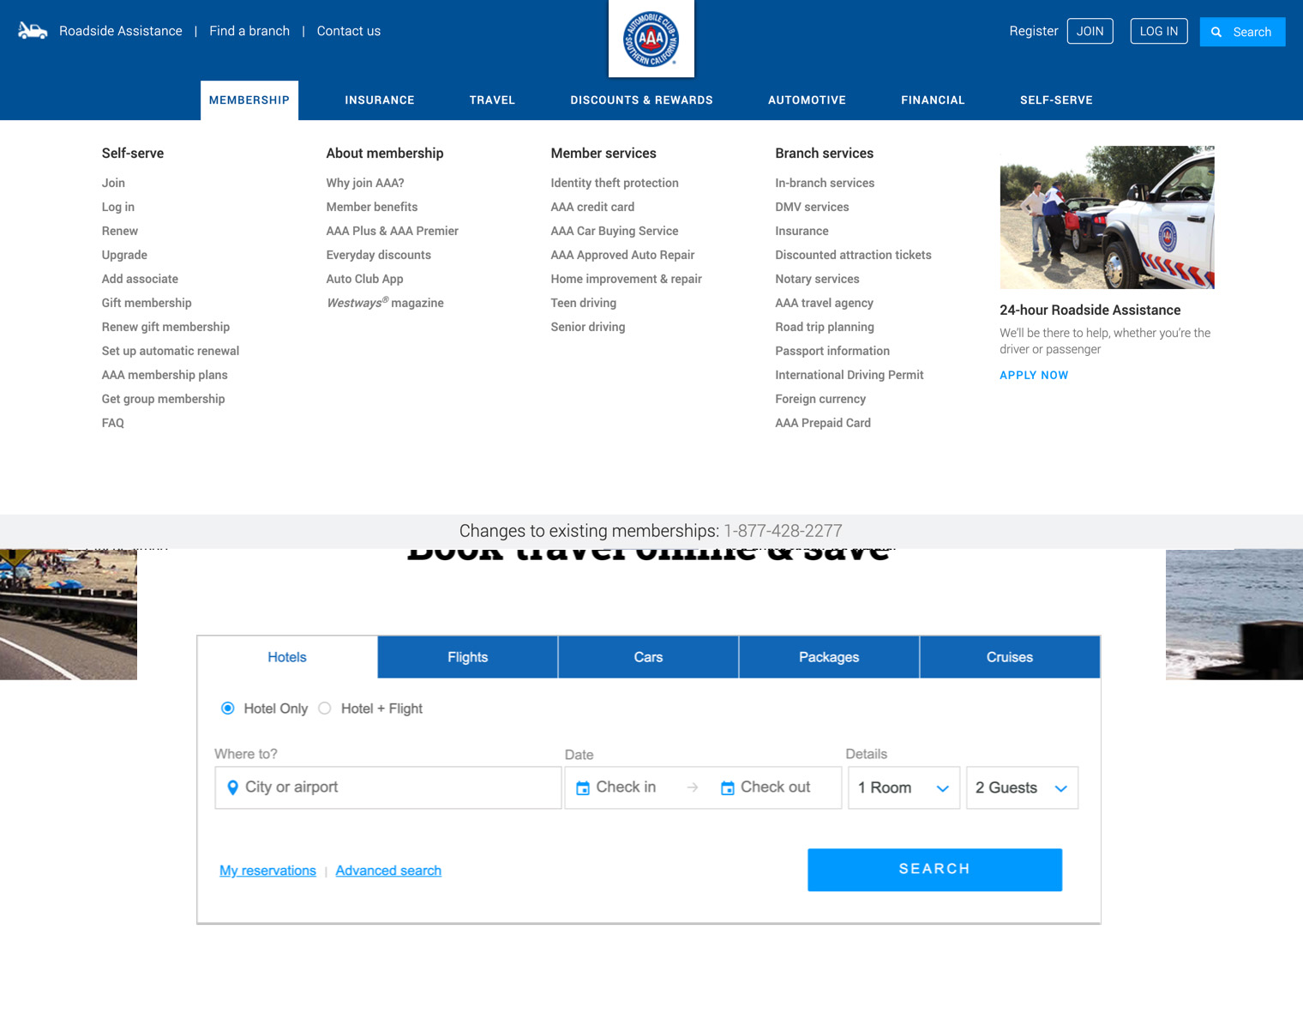The width and height of the screenshot is (1303, 1019).
Task: Switch to the Cruises tab
Action: (x=1010, y=657)
